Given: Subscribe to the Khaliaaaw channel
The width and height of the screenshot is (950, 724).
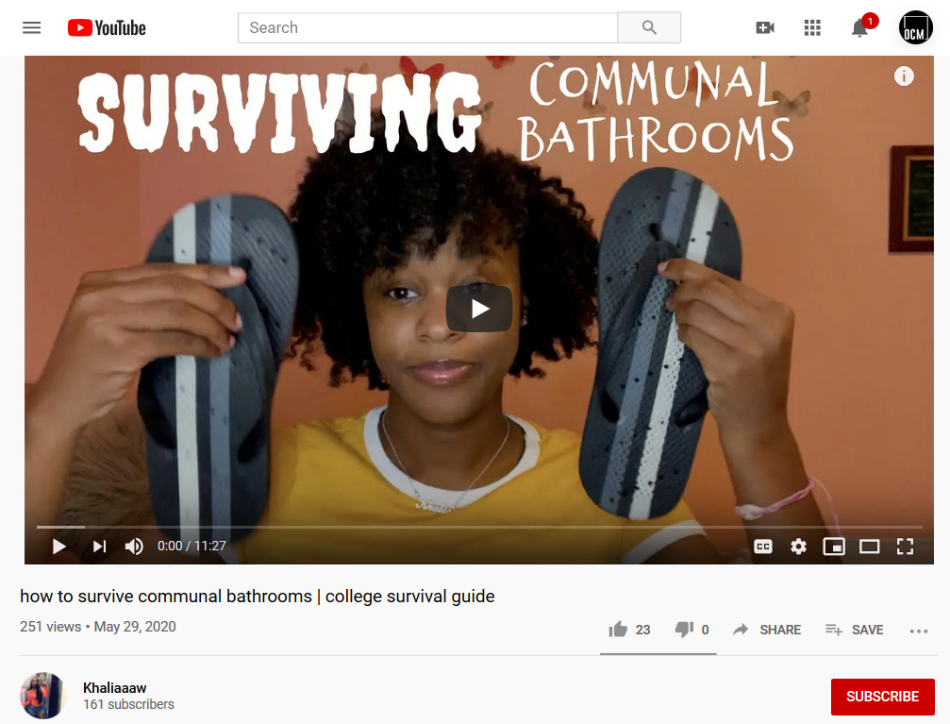Looking at the screenshot, I should click(x=882, y=697).
